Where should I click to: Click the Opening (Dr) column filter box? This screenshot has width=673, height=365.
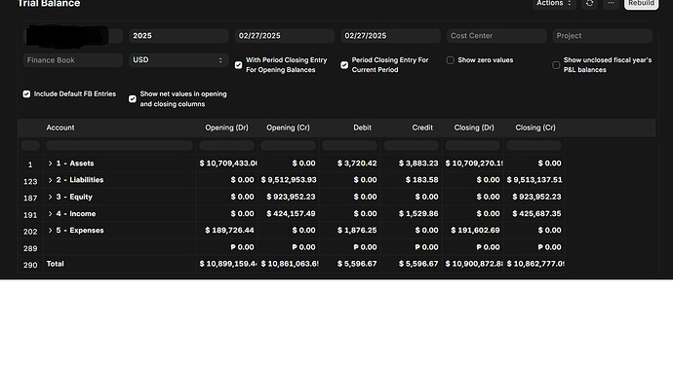point(226,145)
